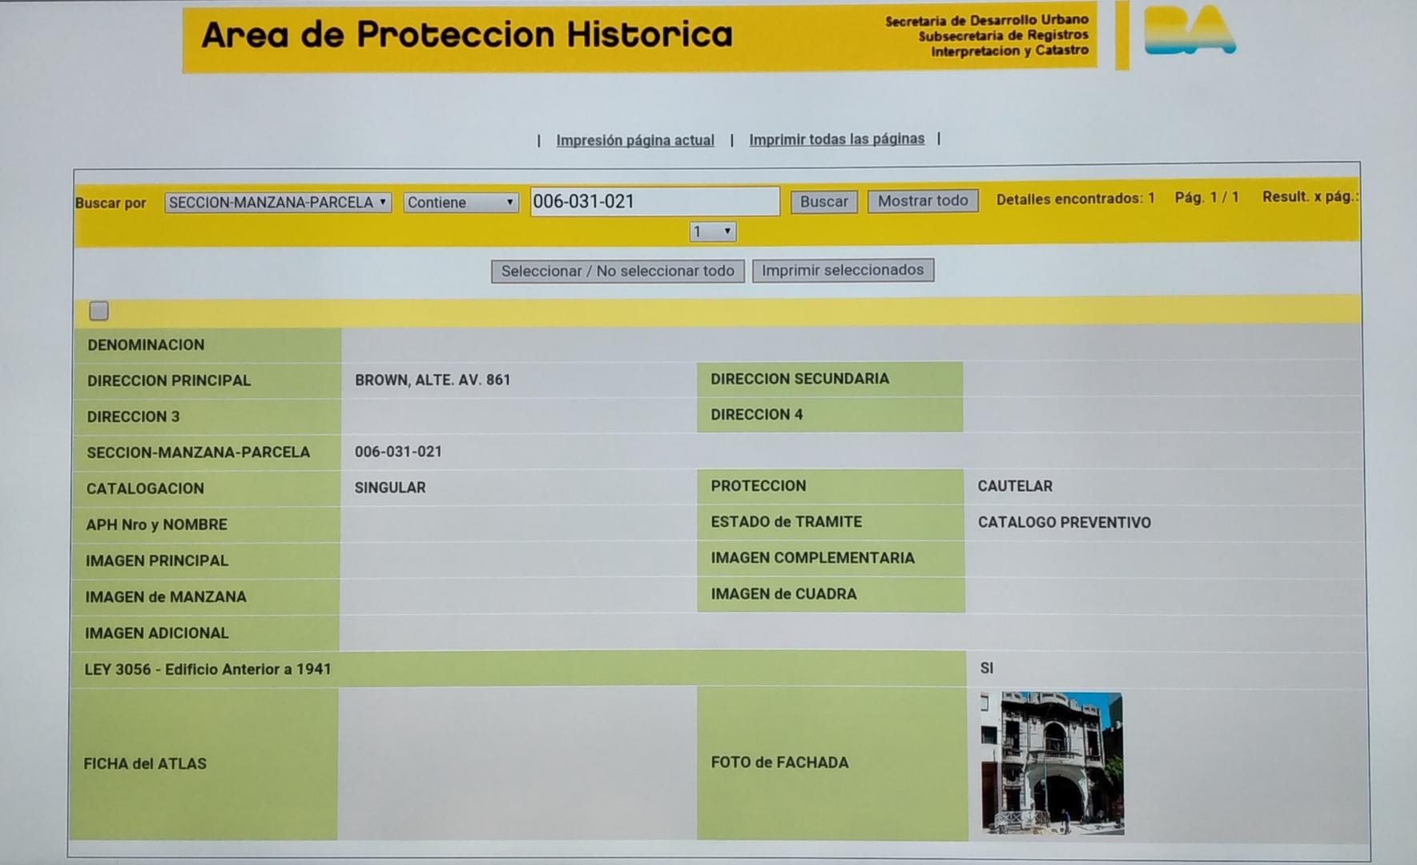Click the Mostrar todo button
This screenshot has width=1417, height=865.
point(922,201)
